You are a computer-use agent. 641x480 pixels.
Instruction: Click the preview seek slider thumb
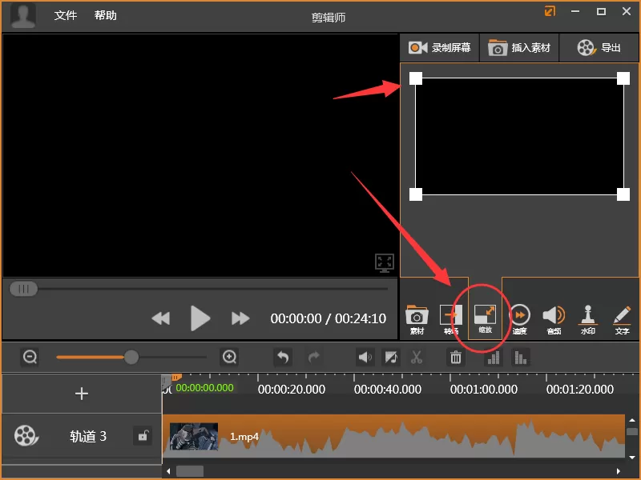(23, 289)
